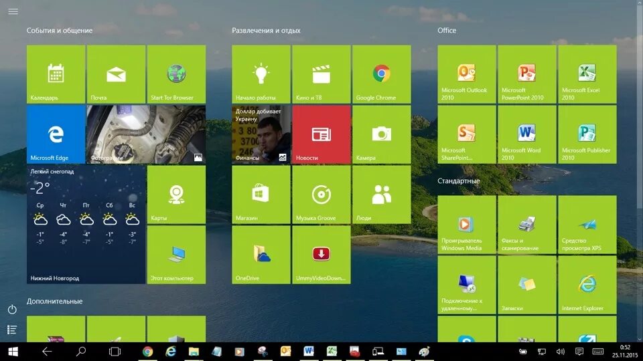The height and width of the screenshot is (361, 643).
Task: Open the Камера tile
Action: 382,134
